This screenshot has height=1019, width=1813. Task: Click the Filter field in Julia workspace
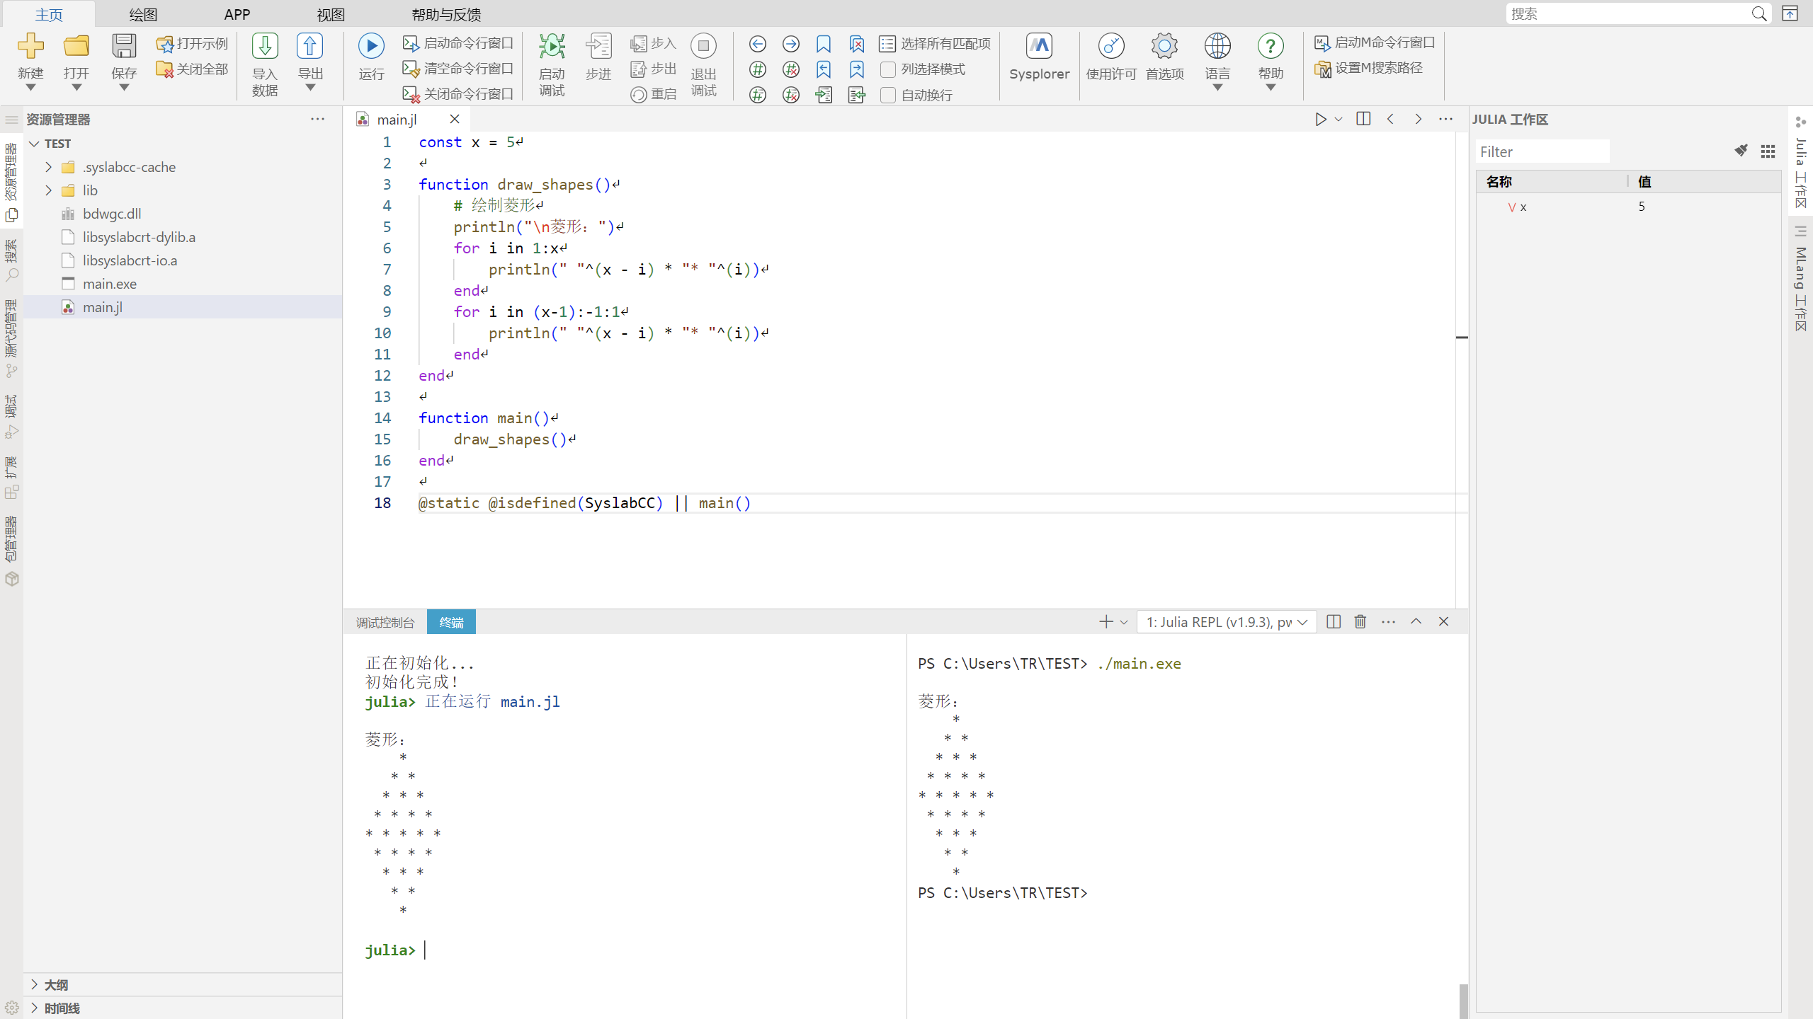[x=1542, y=151]
